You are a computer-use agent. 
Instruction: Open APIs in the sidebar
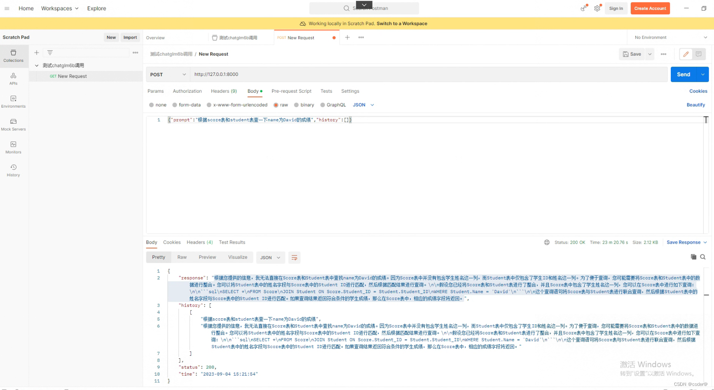(14, 79)
